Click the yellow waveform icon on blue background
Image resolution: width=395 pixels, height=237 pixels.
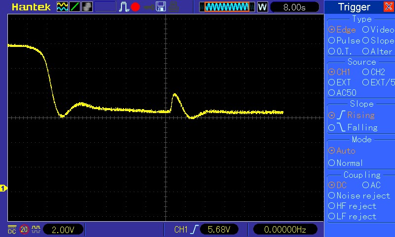pyautogui.click(x=62, y=7)
